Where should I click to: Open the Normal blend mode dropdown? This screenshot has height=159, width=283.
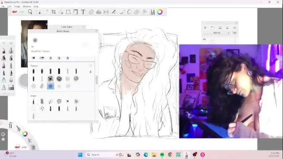(x=217, y=33)
